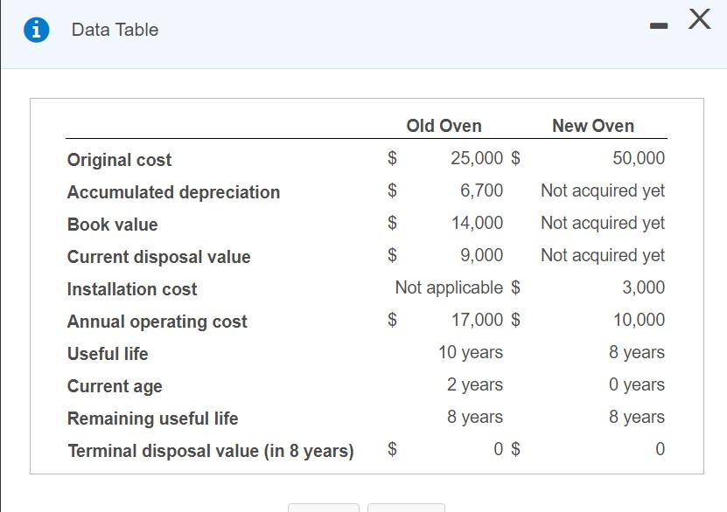727x512 pixels.
Task: Click the 10 years useful life
Action: pos(471,352)
